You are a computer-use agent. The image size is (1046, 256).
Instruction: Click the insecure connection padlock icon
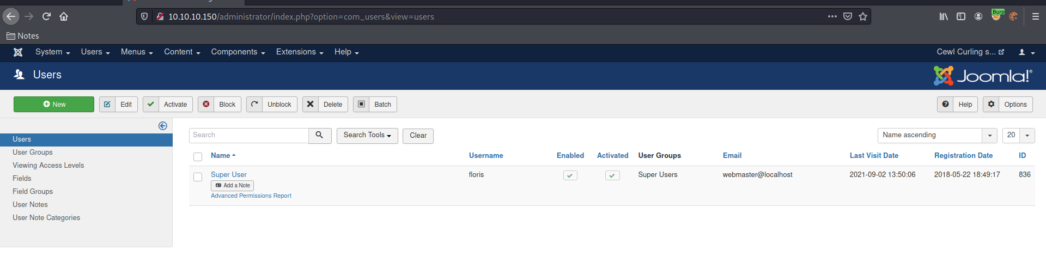pyautogui.click(x=160, y=16)
